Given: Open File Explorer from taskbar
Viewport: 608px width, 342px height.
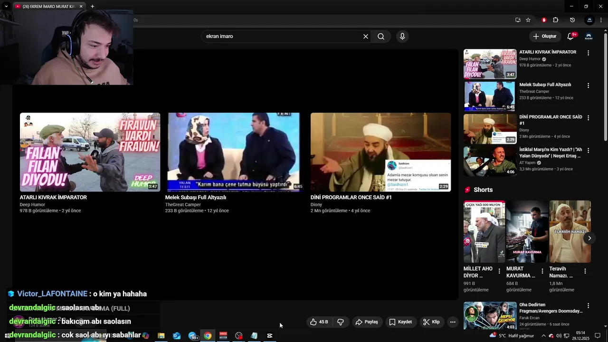Looking at the screenshot, I should point(161,336).
